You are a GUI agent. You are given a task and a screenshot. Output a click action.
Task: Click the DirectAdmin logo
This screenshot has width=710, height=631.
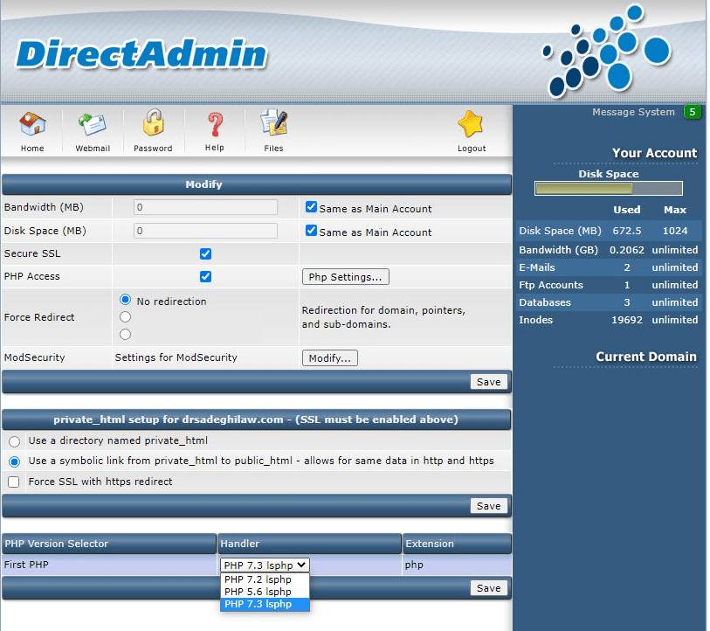tap(141, 54)
